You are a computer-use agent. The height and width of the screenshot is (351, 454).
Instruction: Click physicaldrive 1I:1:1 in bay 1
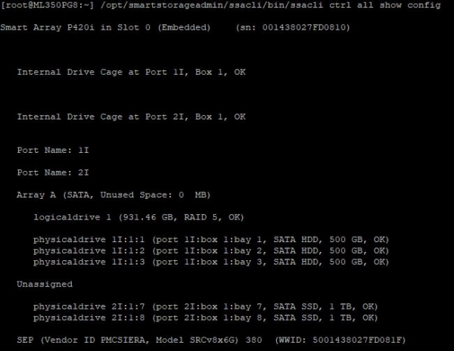211,240
